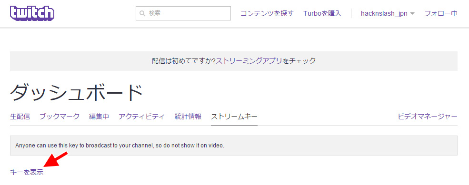Follow the ストリーミングアプリ link

coord(249,61)
